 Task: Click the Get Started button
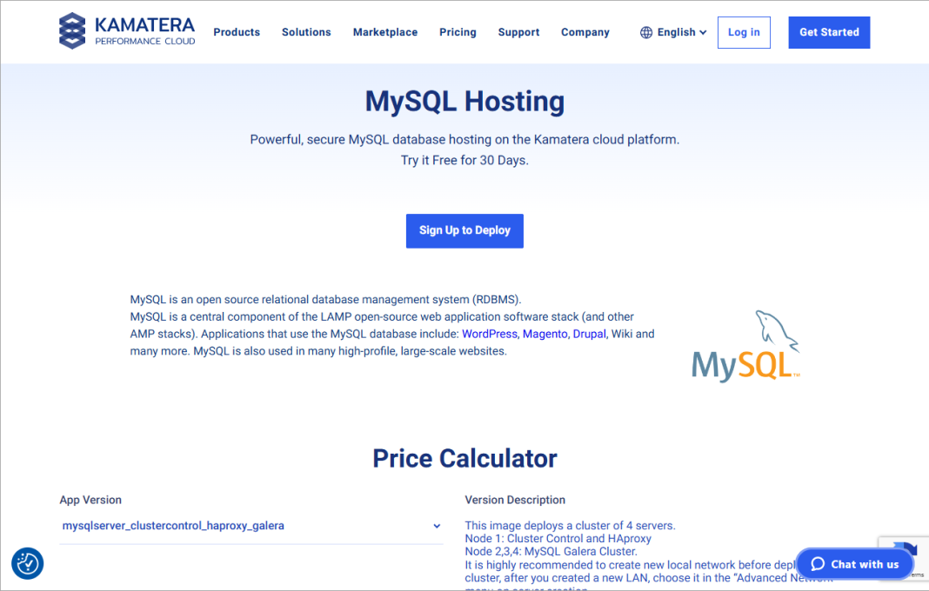pos(828,32)
